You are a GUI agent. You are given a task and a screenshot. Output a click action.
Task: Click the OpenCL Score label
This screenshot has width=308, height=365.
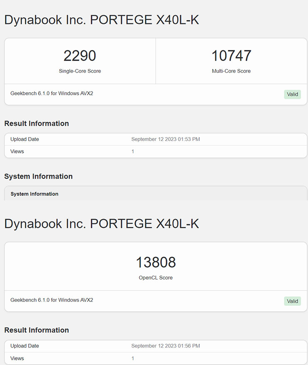(156, 277)
